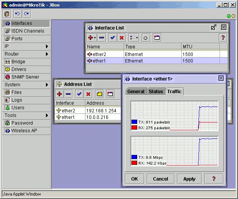Close the Interface List window
Image resolution: width=238 pixels, height=199 pixels.
pyautogui.click(x=223, y=27)
